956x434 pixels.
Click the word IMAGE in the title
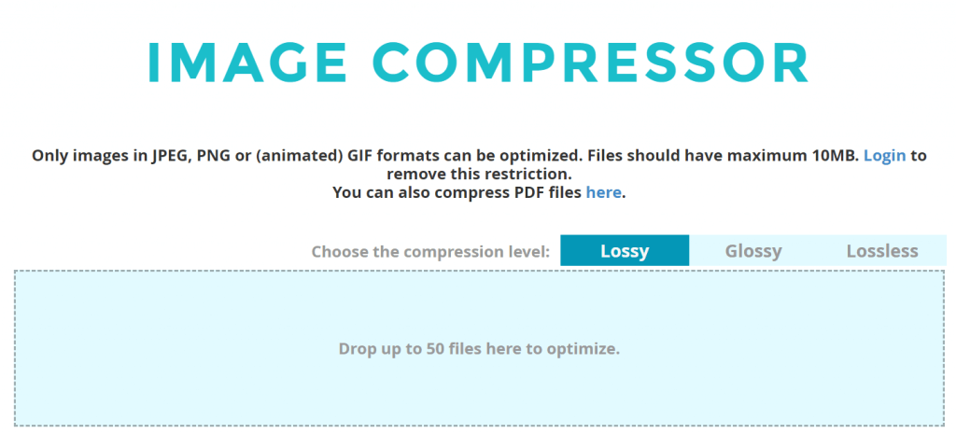coord(247,63)
